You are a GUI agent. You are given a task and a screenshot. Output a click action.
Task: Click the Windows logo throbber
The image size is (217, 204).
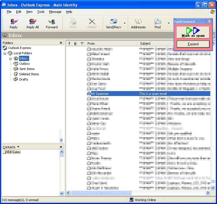click(x=213, y=12)
